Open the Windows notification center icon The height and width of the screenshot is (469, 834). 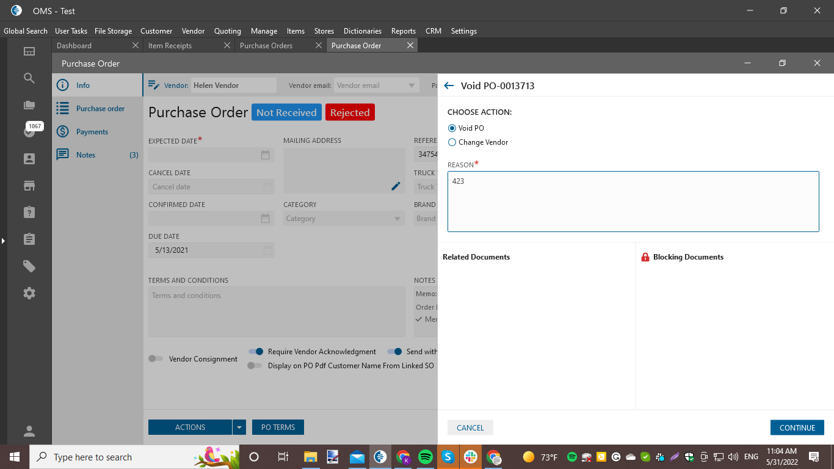point(814,457)
